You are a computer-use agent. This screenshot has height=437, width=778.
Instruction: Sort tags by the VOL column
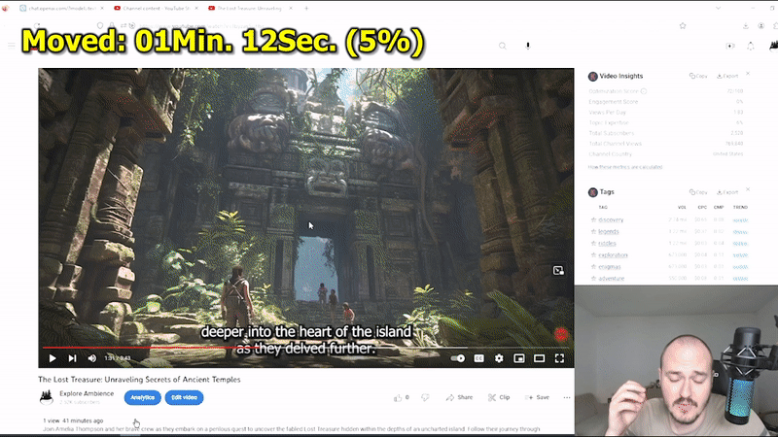click(682, 207)
